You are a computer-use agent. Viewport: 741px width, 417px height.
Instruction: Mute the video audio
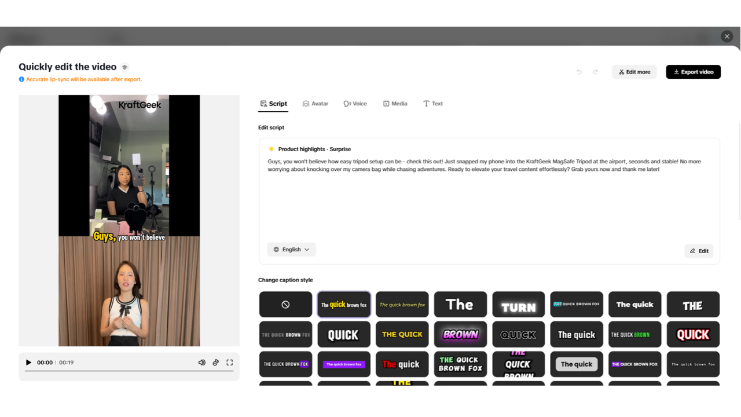pyautogui.click(x=201, y=362)
